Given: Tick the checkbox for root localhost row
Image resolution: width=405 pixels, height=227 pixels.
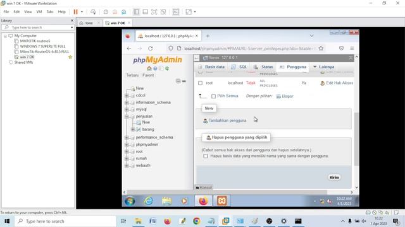Looking at the screenshot, I should (x=200, y=83).
